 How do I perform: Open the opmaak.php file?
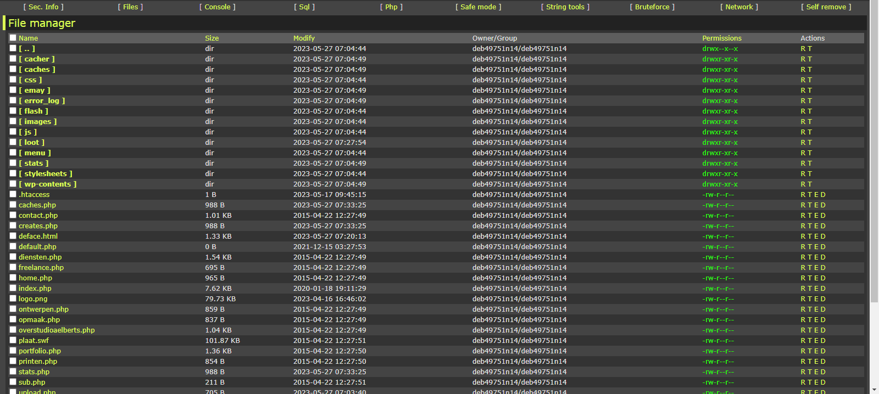[x=39, y=320]
